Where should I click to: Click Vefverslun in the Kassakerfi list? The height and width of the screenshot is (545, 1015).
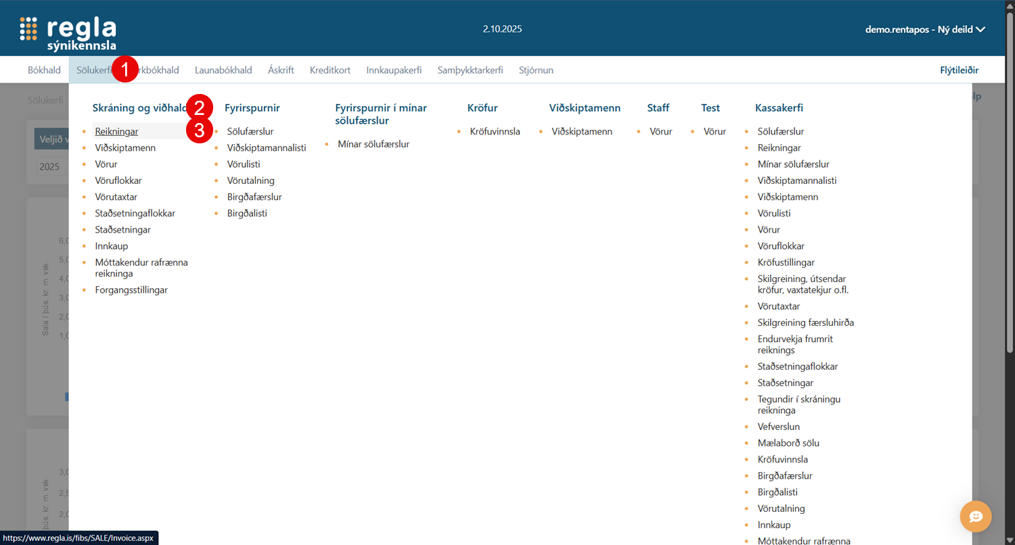coord(778,427)
